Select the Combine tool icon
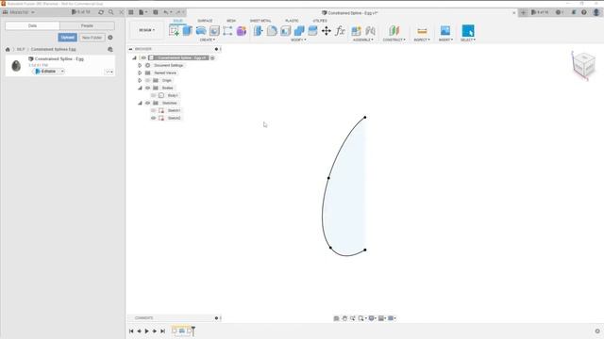The image size is (604, 339). click(299, 31)
